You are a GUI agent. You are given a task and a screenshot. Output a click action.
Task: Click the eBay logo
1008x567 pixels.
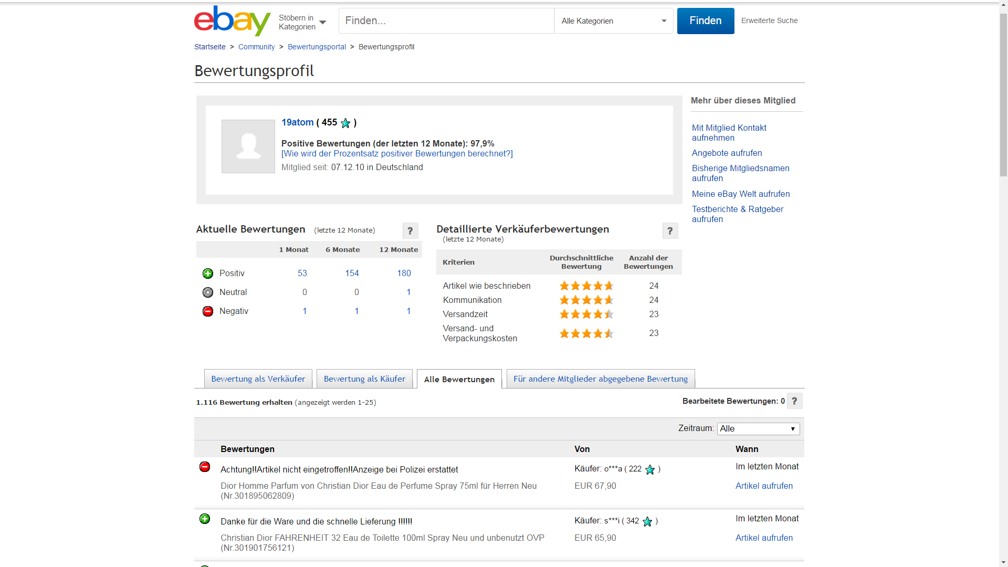232,21
